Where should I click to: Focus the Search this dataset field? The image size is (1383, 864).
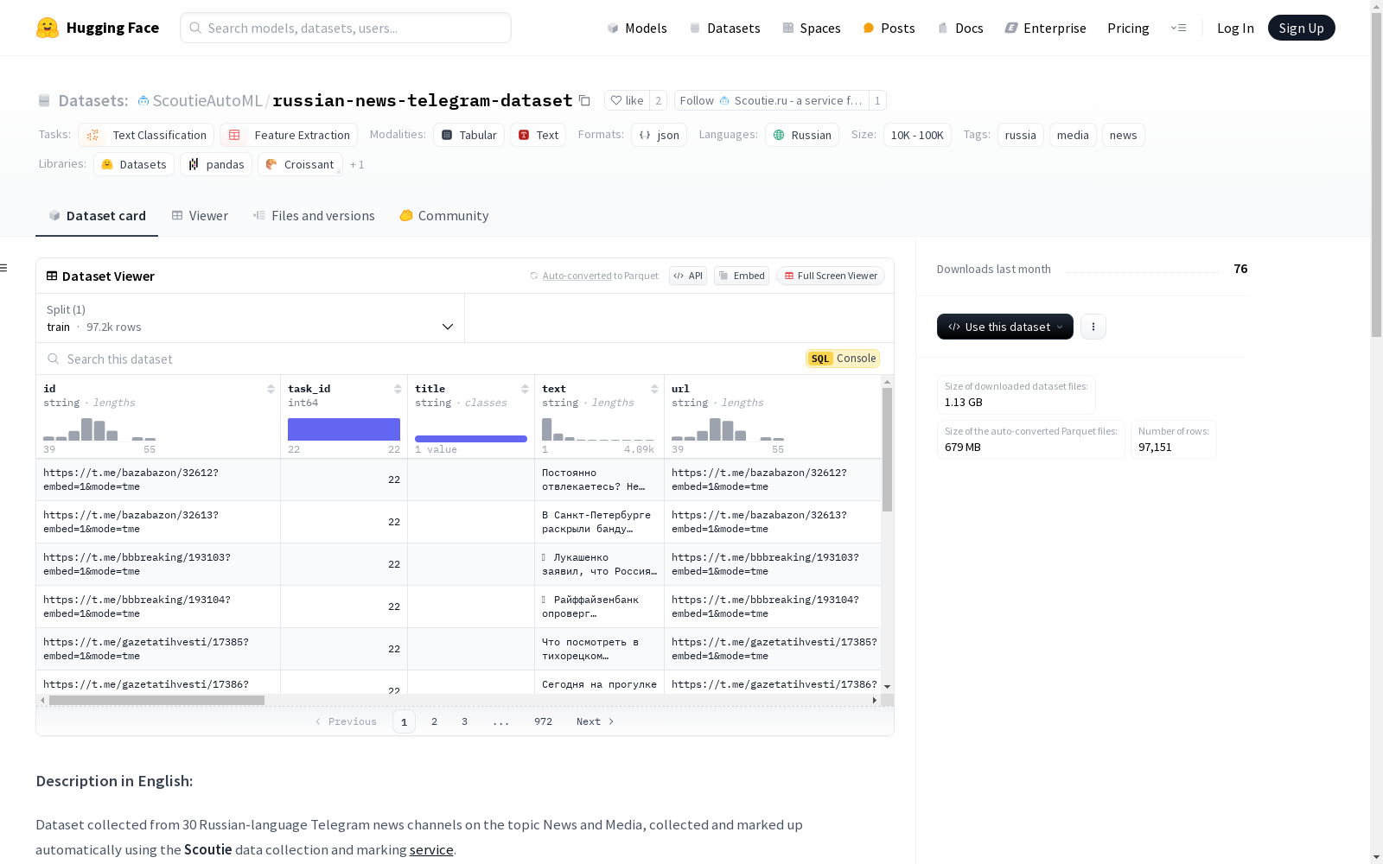(x=419, y=359)
